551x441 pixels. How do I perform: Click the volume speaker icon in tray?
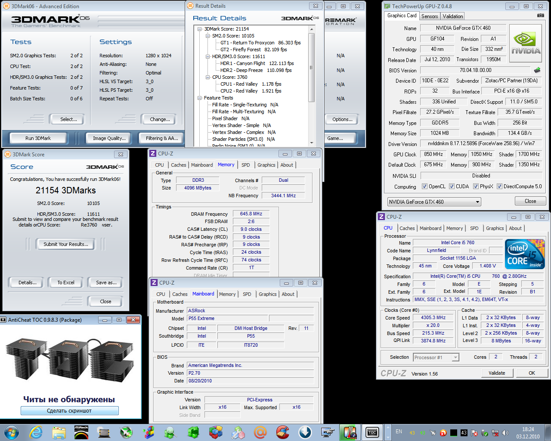(505, 432)
